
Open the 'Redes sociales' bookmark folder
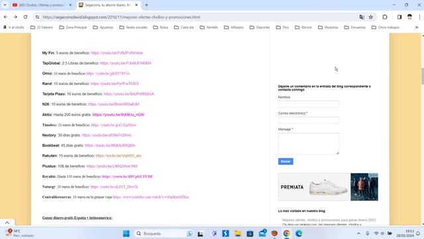133,27
